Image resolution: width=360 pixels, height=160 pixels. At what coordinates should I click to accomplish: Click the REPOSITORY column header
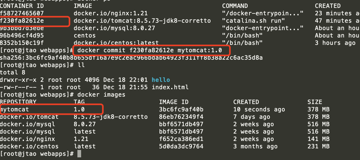tap(18, 102)
